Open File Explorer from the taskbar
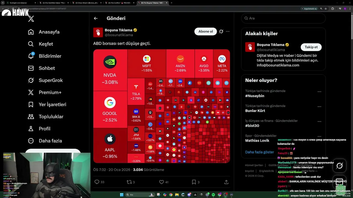 [x=177, y=195]
